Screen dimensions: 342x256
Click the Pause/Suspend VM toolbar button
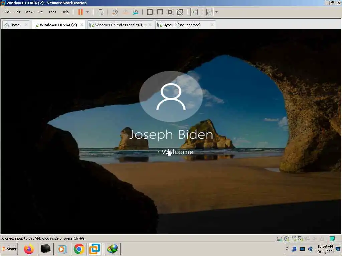[x=80, y=12]
